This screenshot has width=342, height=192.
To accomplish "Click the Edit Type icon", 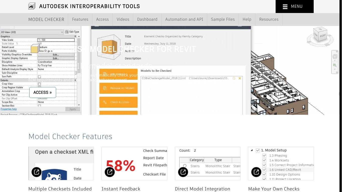I will tap(67, 32).
